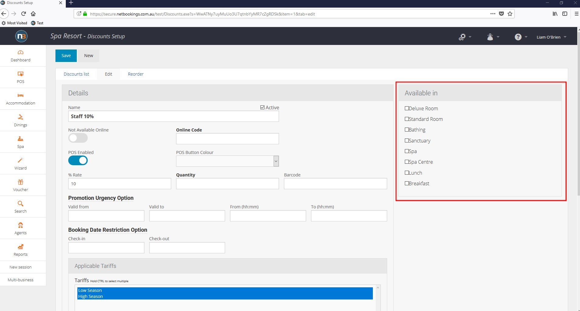
Task: Select the Edit tab
Action: pyautogui.click(x=108, y=74)
